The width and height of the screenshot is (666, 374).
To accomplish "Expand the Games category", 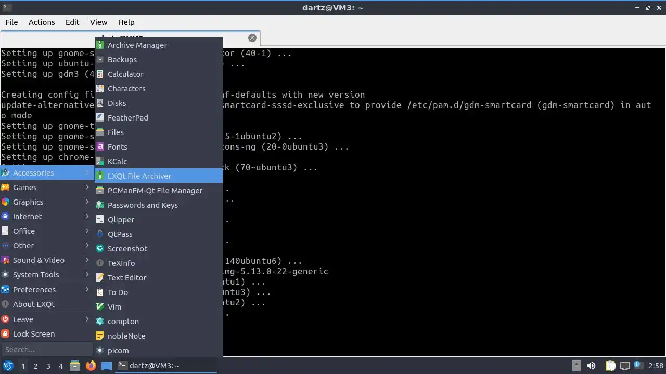I will point(47,188).
